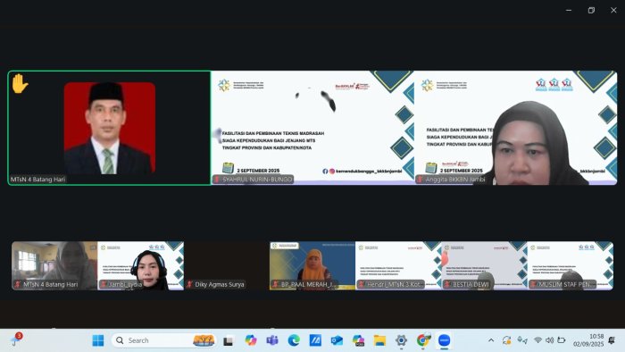Image resolution: width=625 pixels, height=352 pixels.
Task: Launch Copilot from the taskbar
Action: [251, 340]
